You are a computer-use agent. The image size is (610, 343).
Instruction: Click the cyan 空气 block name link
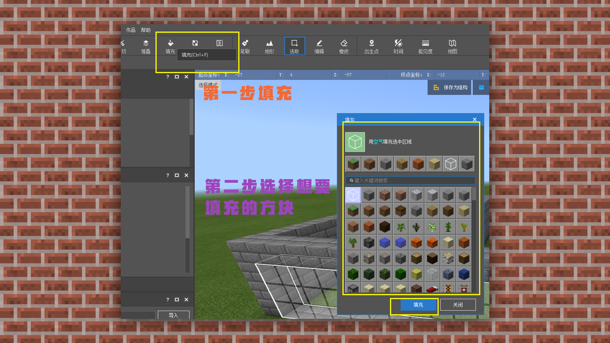[378, 142]
